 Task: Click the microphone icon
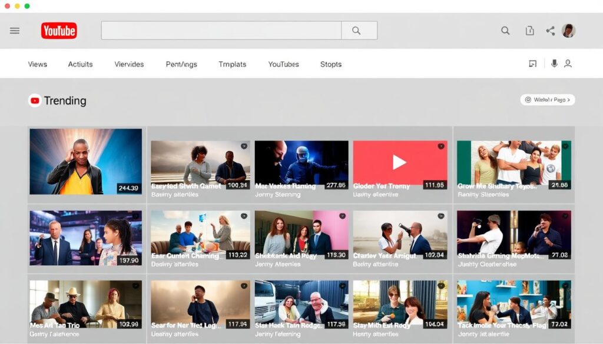[554, 64]
